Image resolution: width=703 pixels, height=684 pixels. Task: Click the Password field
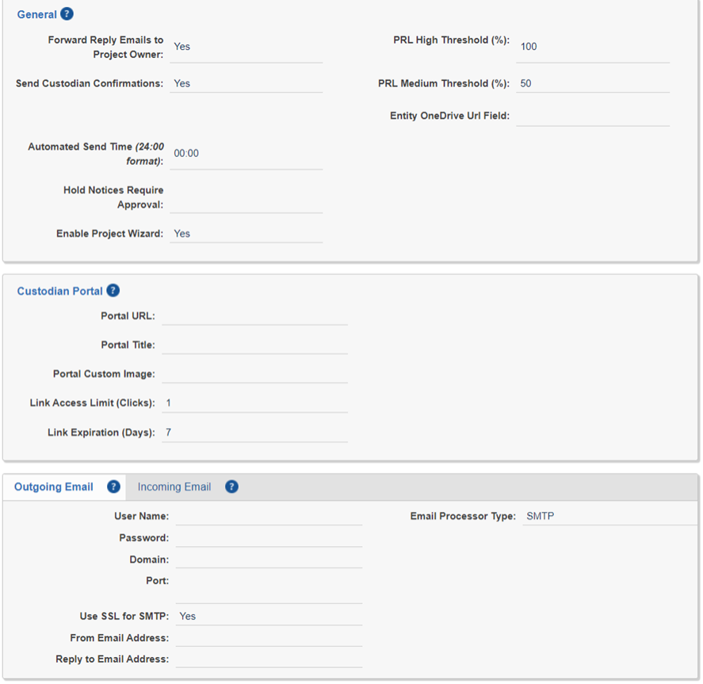point(269,537)
